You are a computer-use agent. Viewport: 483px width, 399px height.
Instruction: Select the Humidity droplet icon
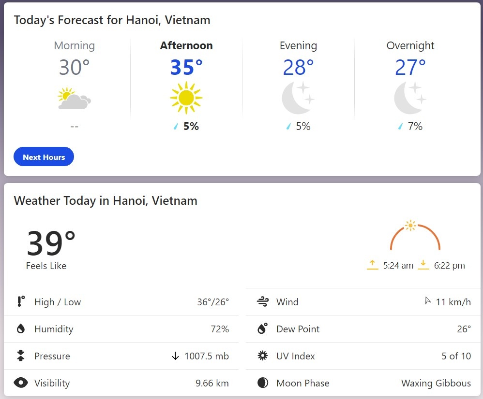(x=20, y=329)
